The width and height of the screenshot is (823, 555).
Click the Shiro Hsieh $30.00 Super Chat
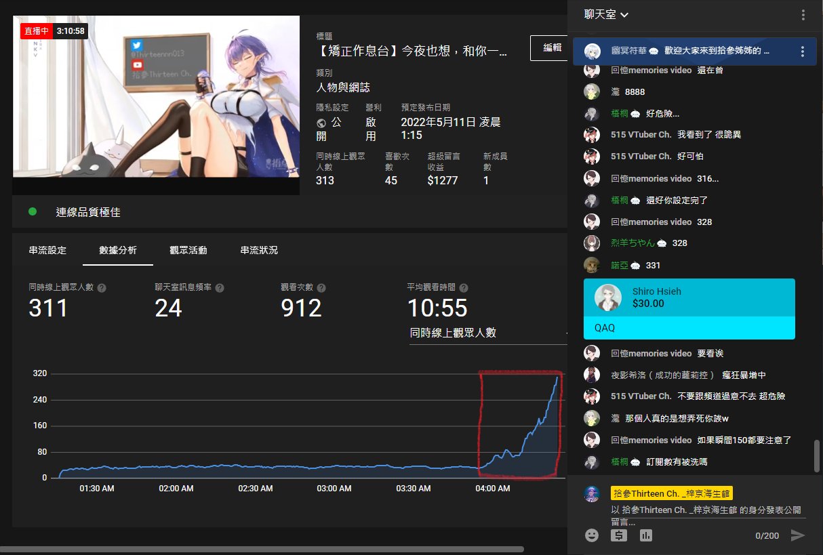(x=689, y=309)
